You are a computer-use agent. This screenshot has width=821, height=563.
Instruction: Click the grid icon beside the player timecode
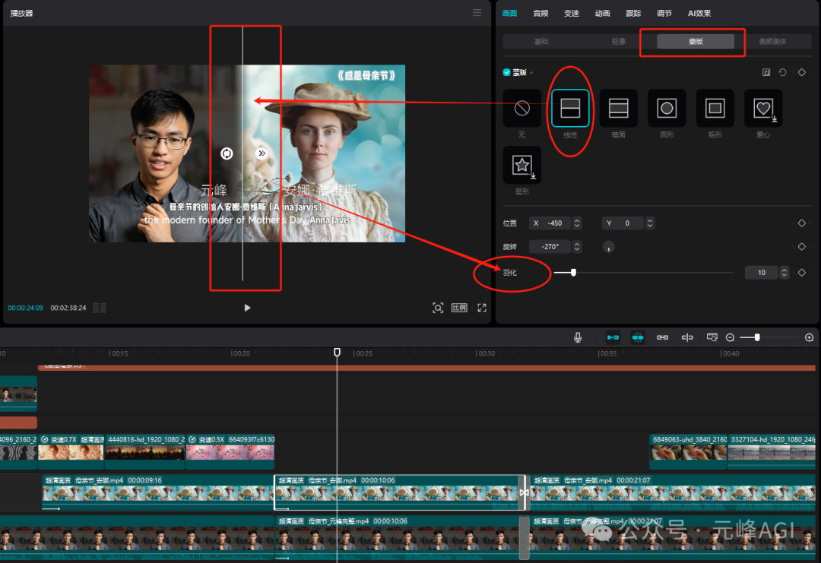(x=100, y=308)
